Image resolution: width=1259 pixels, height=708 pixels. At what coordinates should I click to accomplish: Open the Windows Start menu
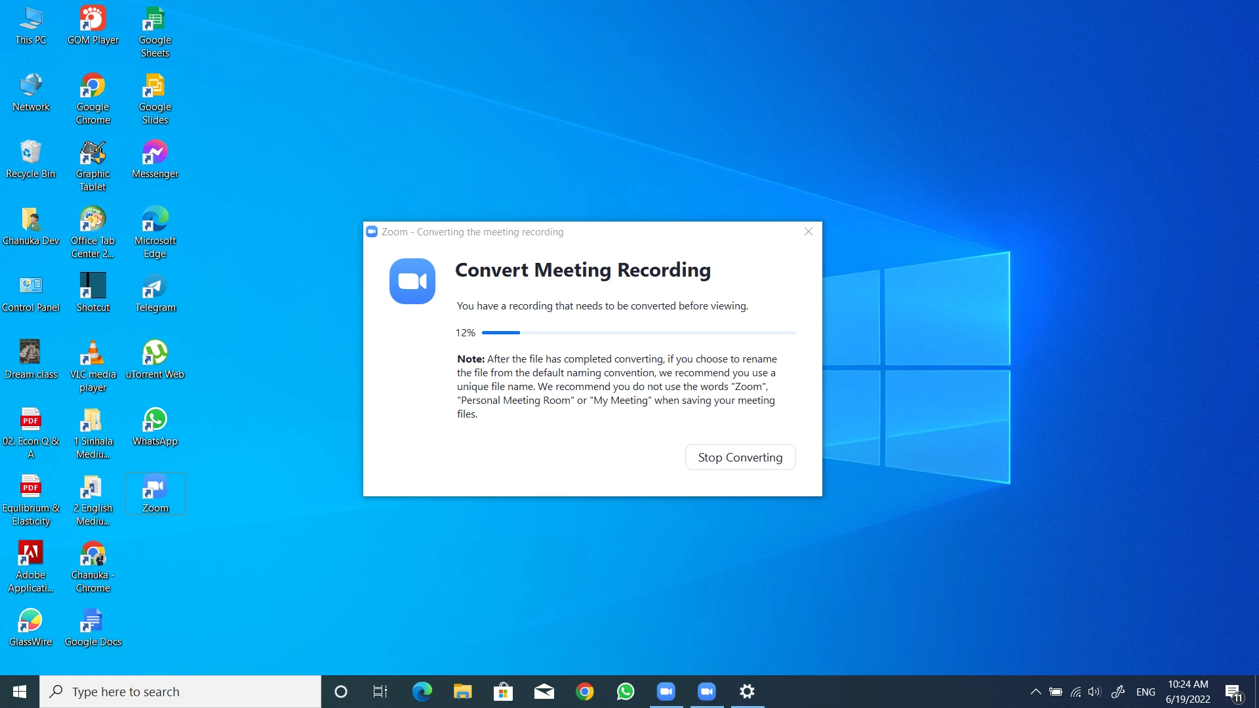pyautogui.click(x=20, y=692)
